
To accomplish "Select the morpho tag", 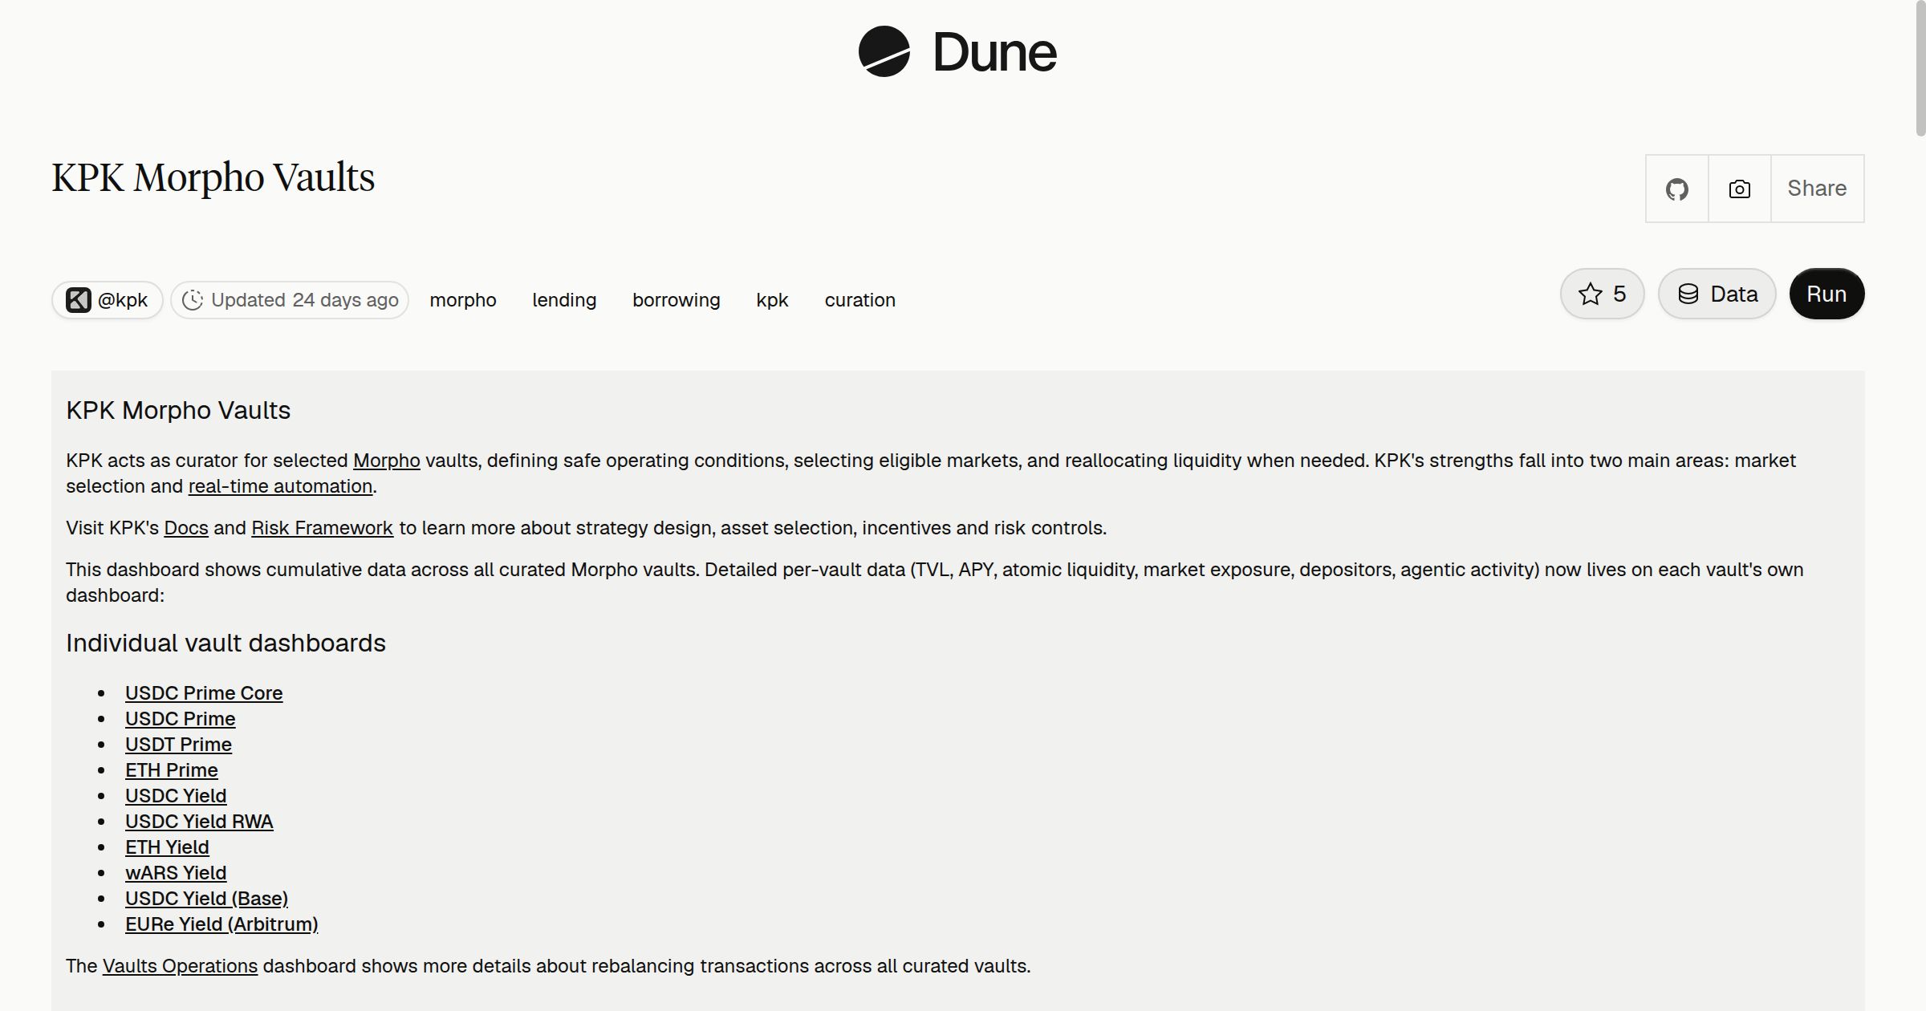I will pyautogui.click(x=463, y=300).
